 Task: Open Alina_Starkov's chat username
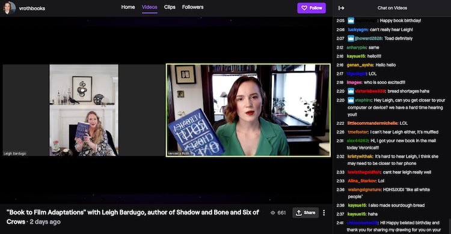coord(361,181)
